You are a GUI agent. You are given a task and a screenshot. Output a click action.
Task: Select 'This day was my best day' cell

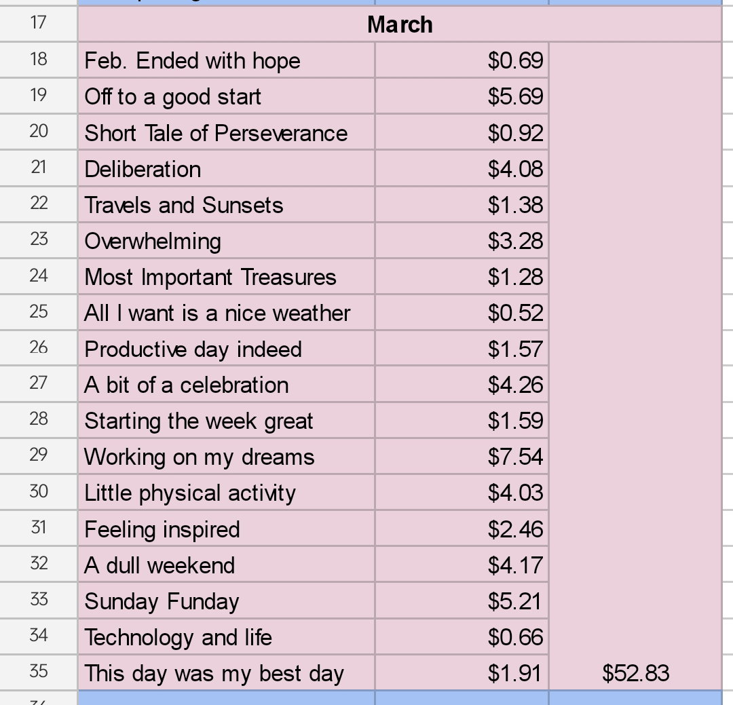click(226, 672)
